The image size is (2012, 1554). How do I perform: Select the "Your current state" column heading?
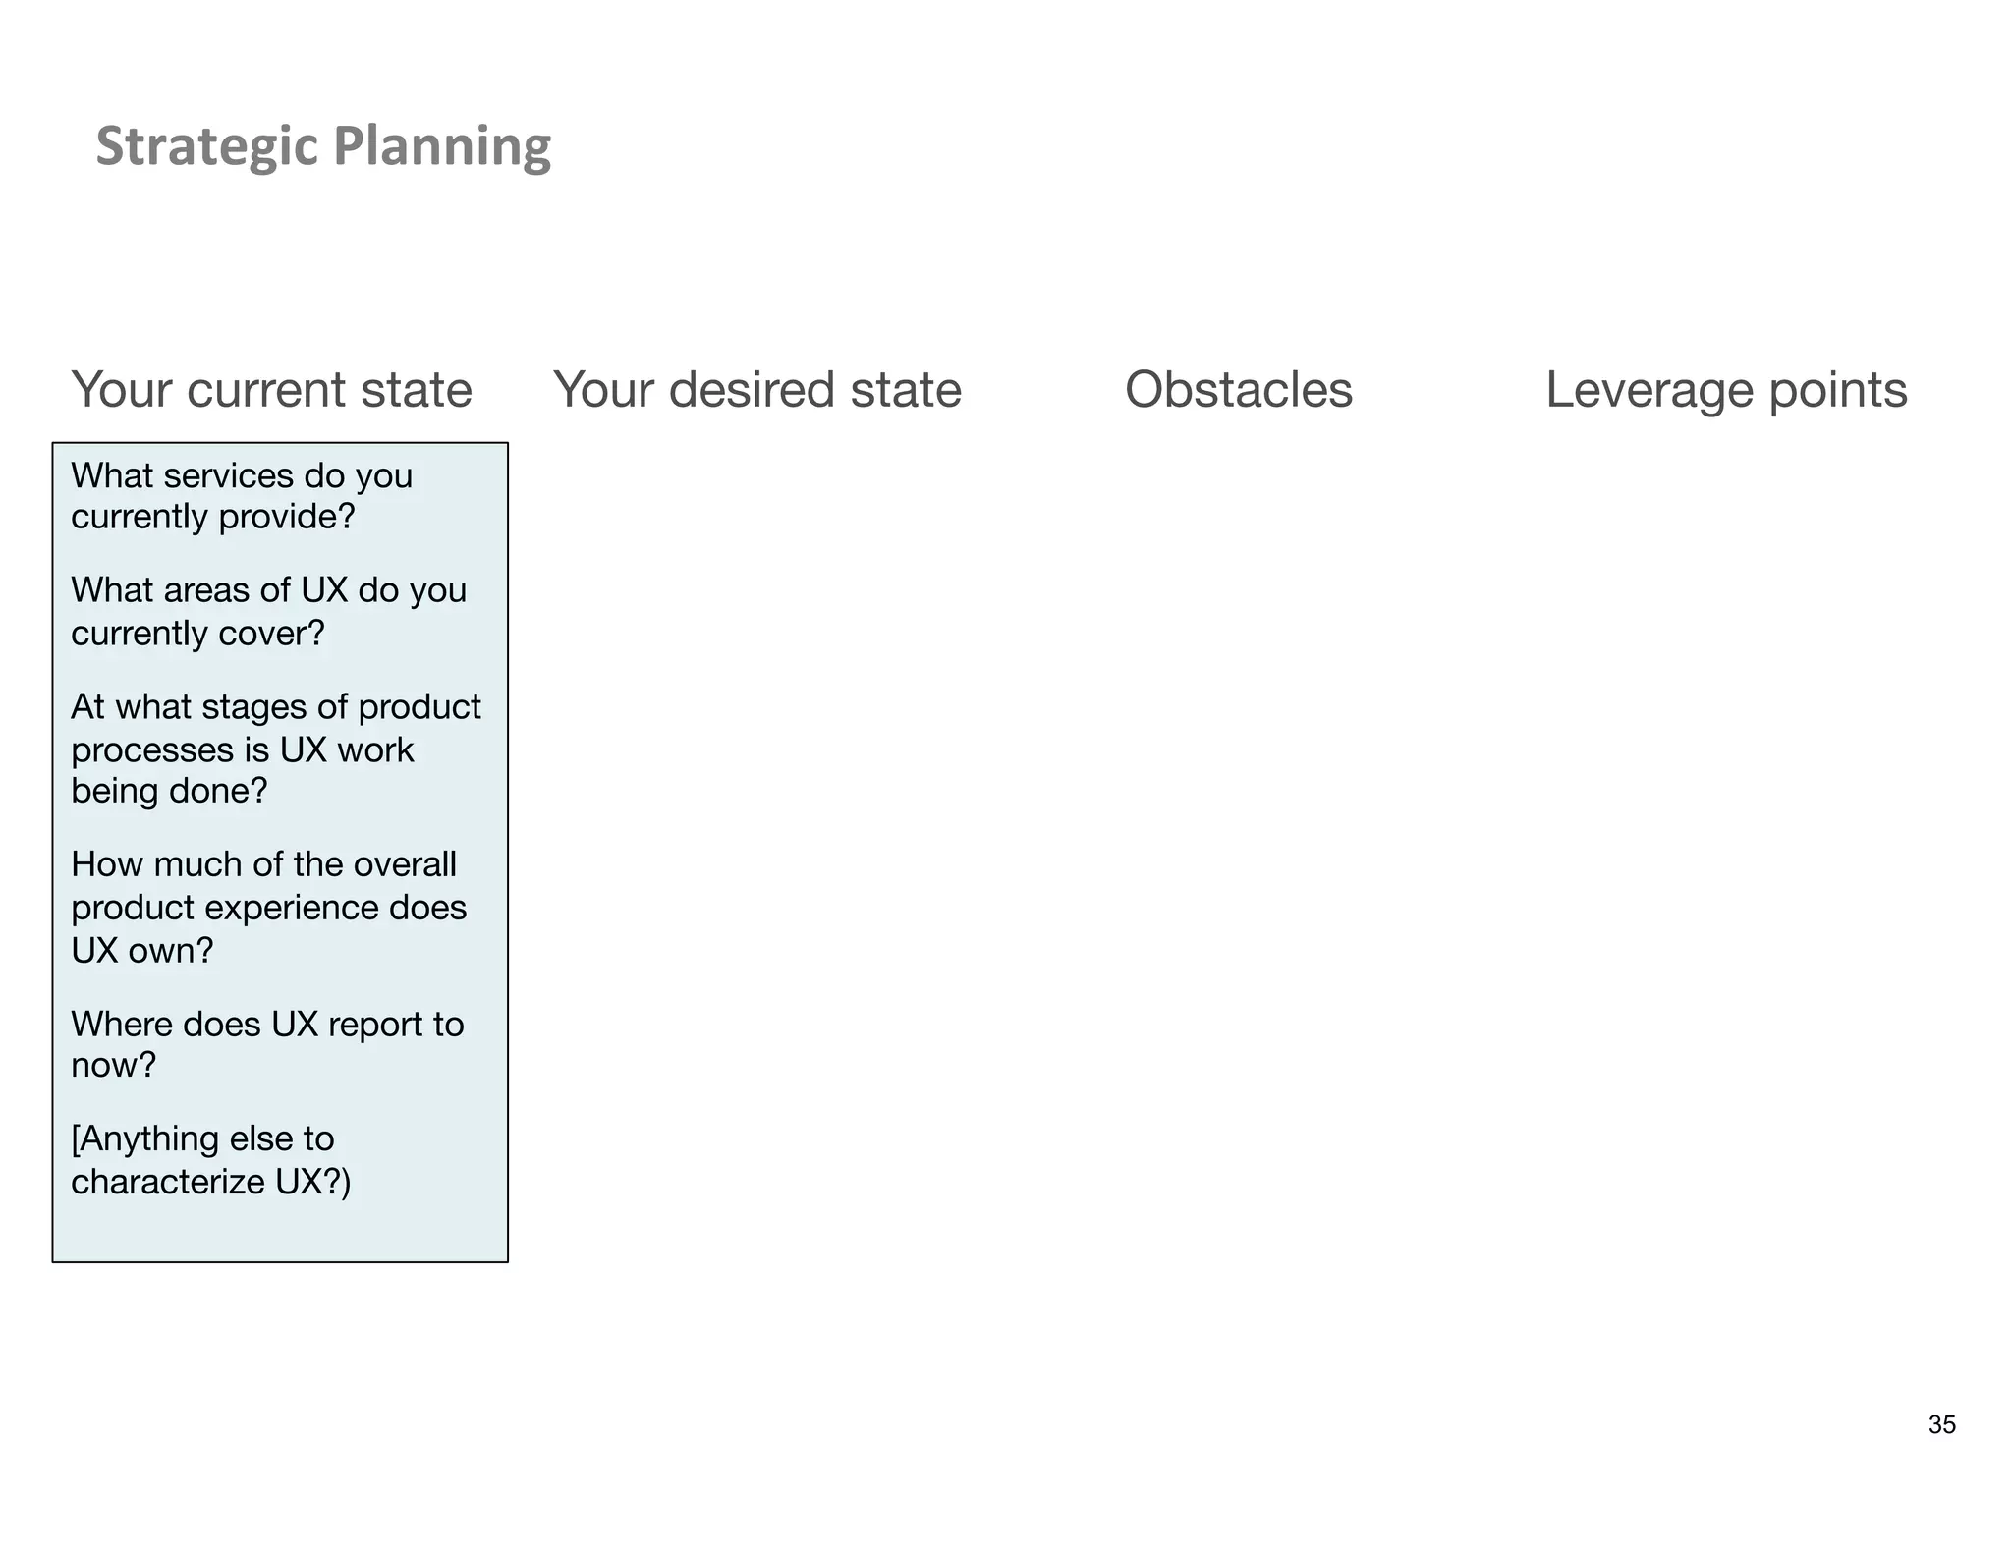[x=271, y=390]
